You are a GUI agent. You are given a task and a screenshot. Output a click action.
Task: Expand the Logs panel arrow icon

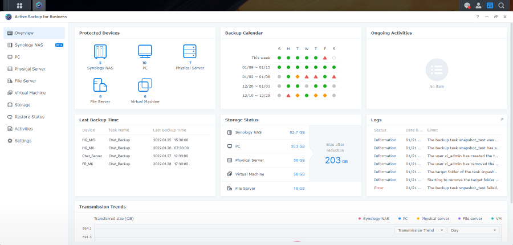pos(502,120)
